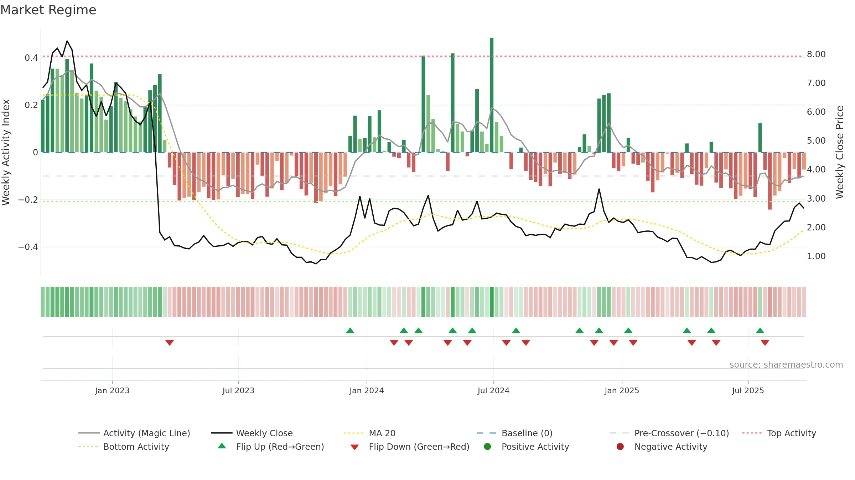Screen dimensions: 855x480
Task: Select the Jul 2024 axis label
Action: [493, 390]
